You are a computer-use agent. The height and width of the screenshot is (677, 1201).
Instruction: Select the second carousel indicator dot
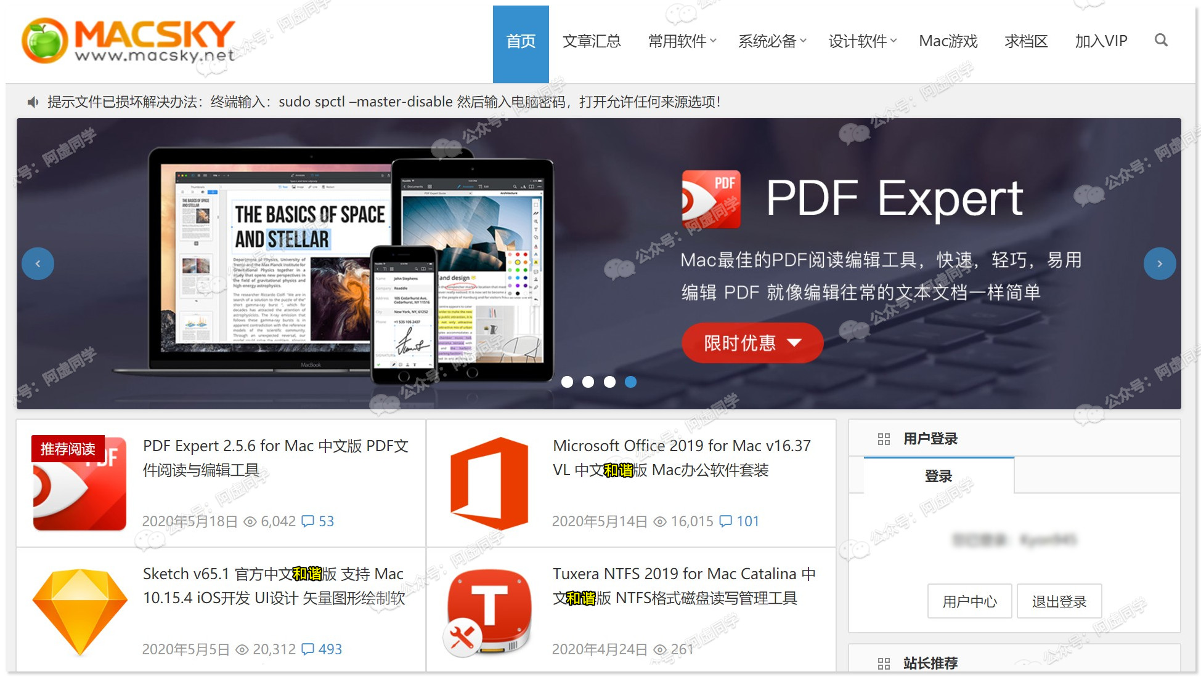588,382
